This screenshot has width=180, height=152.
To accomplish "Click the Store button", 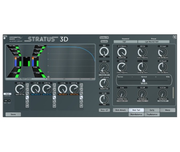I will click(13, 114).
